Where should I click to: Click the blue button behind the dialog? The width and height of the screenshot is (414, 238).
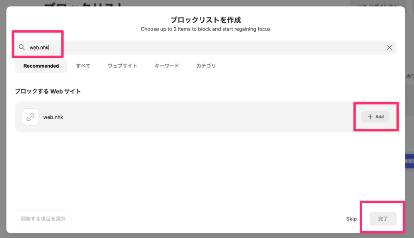[409, 161]
